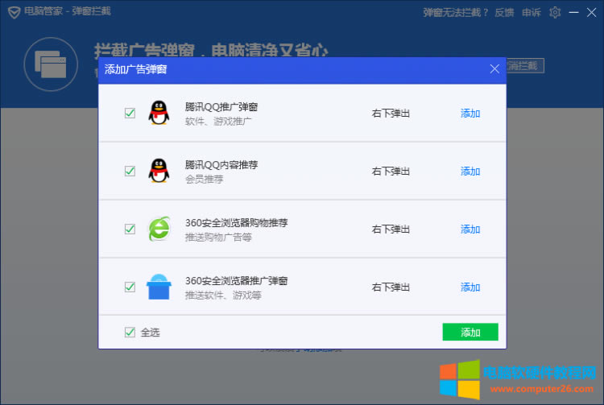This screenshot has width=604, height=405.
Task: Click the blue box icon for 360安全浏览器推广弹窗
Action: click(159, 287)
